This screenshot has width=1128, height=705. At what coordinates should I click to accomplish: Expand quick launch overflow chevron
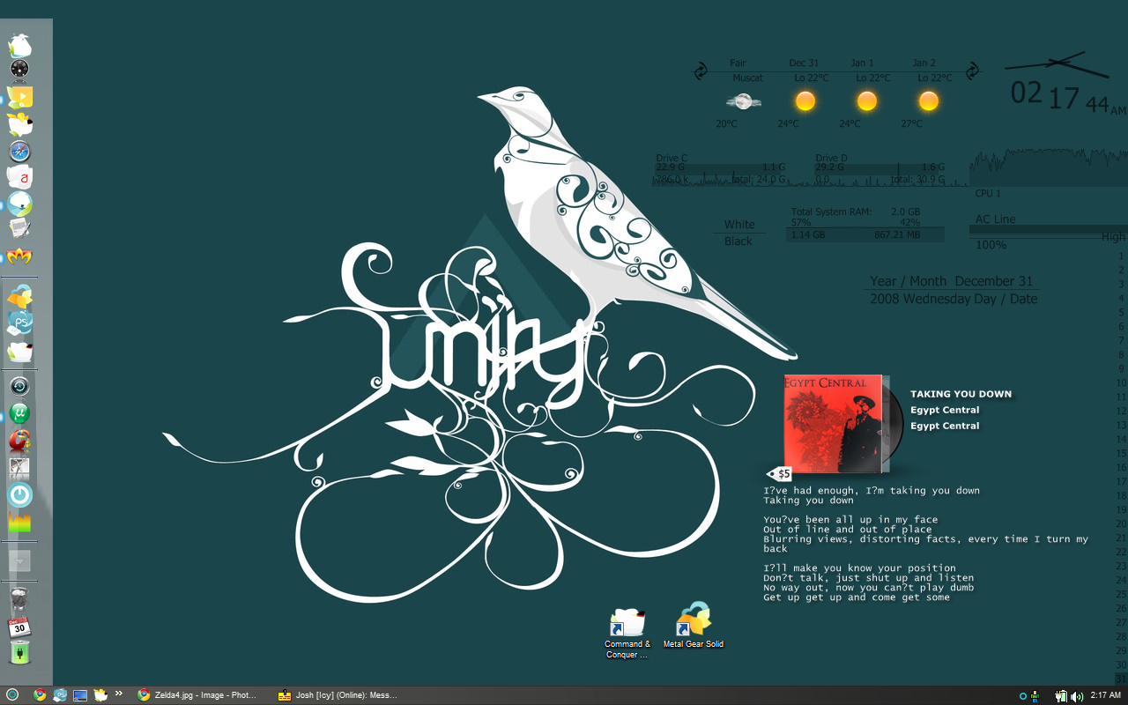pyautogui.click(x=119, y=694)
